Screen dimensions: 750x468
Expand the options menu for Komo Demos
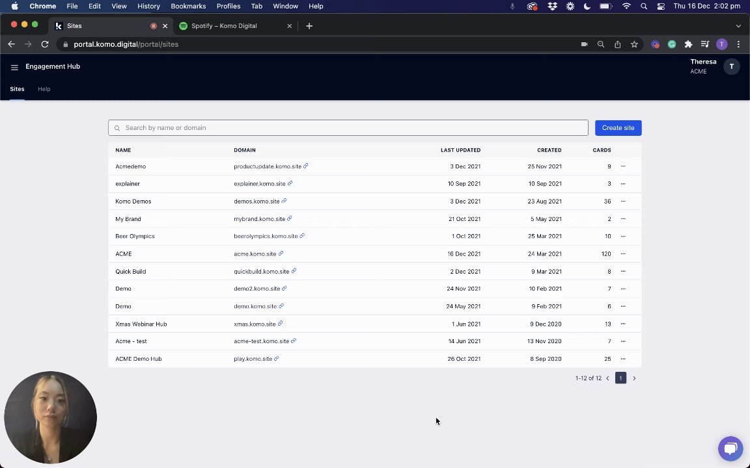pyautogui.click(x=623, y=201)
